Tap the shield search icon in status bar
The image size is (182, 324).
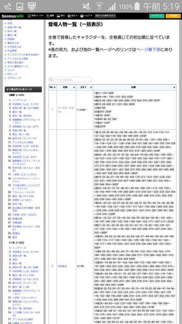pos(32,6)
